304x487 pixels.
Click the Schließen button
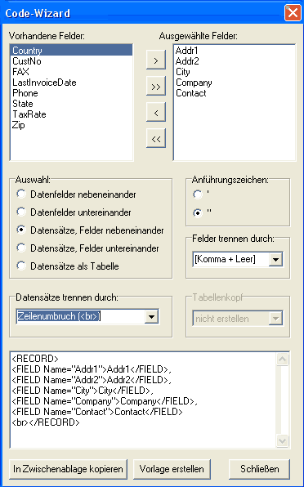[259, 469]
